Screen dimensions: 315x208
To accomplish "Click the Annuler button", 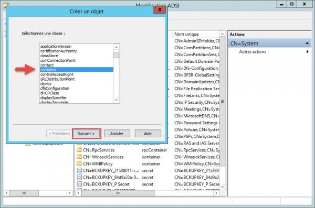I will (117, 134).
